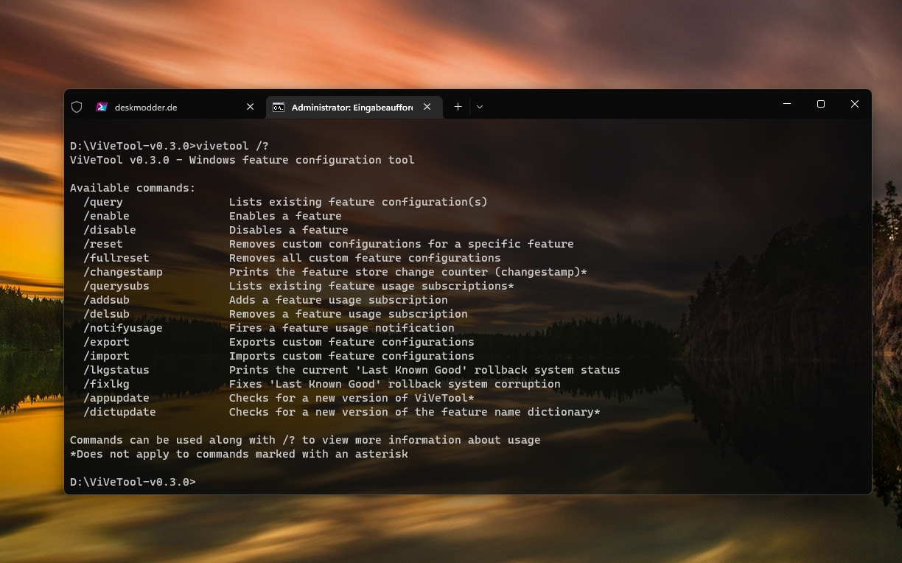Click 'ViVeTool v0.3.0 - Windows feature configuration tool' line

[x=242, y=160]
